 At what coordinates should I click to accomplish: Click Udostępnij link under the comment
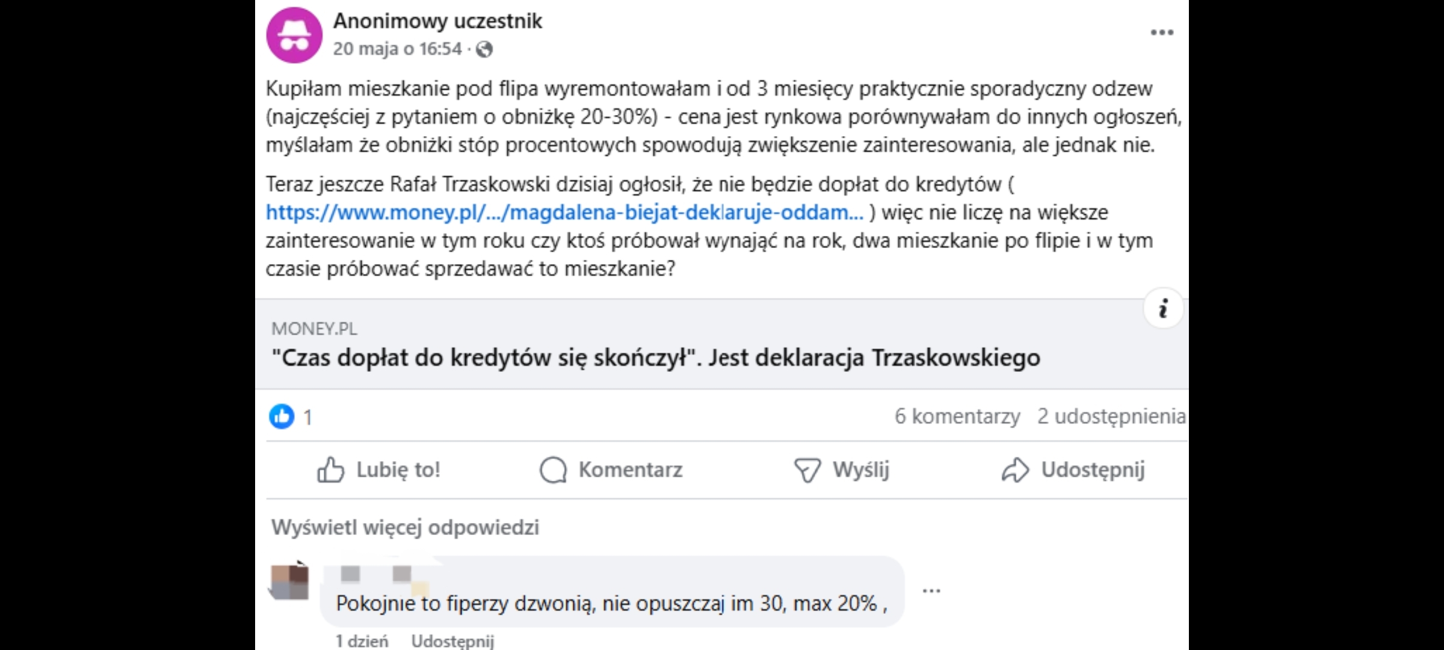(452, 641)
